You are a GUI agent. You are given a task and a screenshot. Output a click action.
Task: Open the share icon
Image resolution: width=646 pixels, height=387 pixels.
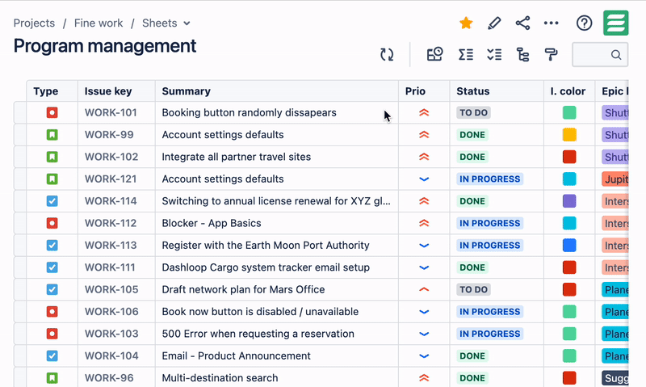522,23
